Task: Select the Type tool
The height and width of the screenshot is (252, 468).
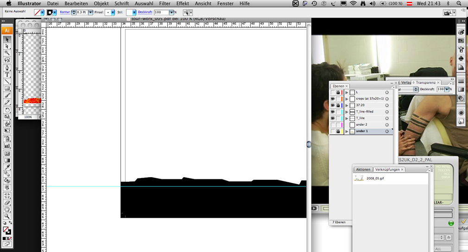Action: click(x=7, y=74)
